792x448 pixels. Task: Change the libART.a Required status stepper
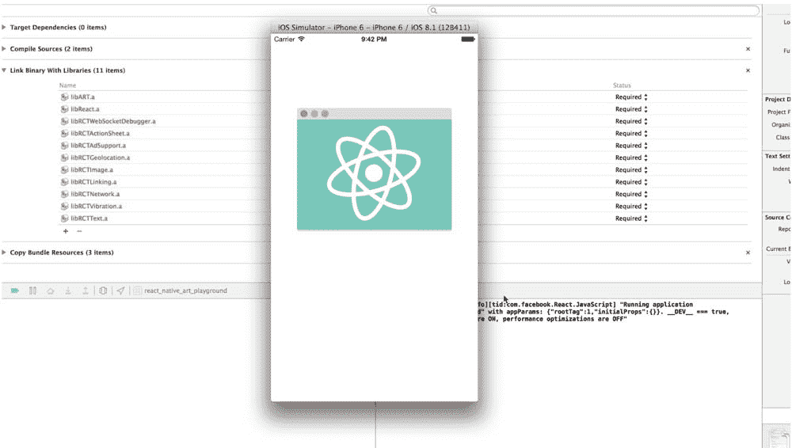[645, 97]
